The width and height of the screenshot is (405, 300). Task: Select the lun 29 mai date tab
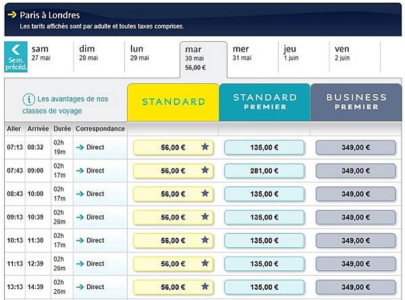[x=152, y=57]
